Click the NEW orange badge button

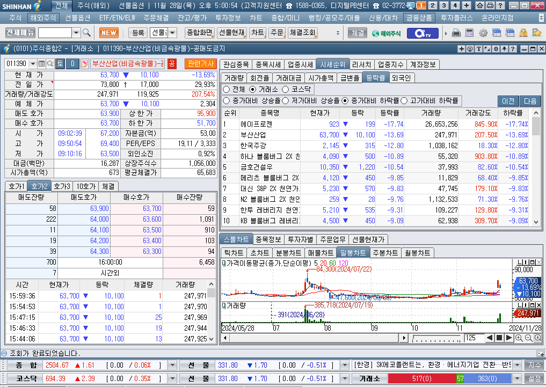coord(109,33)
